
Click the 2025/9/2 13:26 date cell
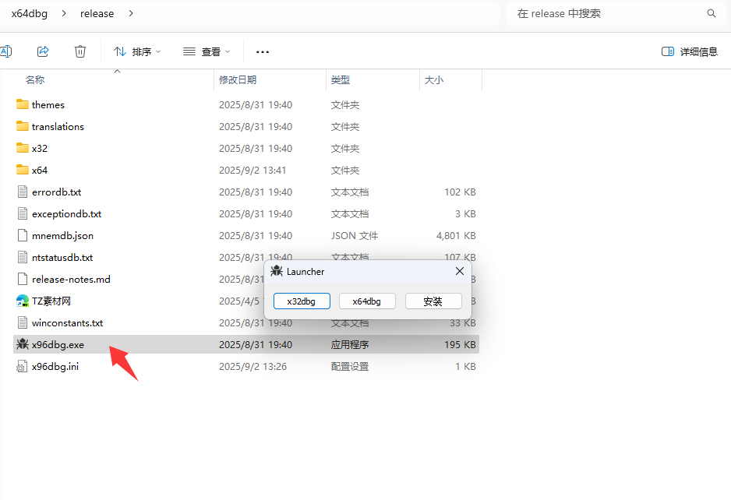(252, 367)
